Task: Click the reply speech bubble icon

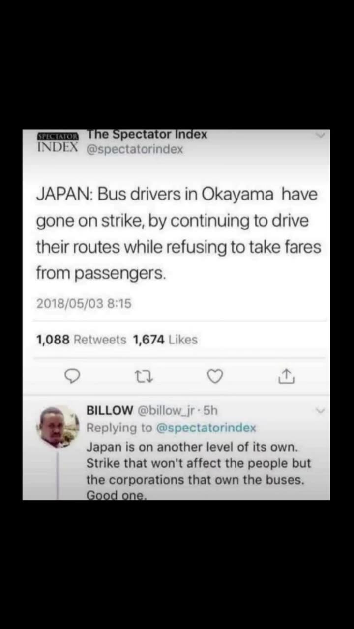Action: coord(72,376)
